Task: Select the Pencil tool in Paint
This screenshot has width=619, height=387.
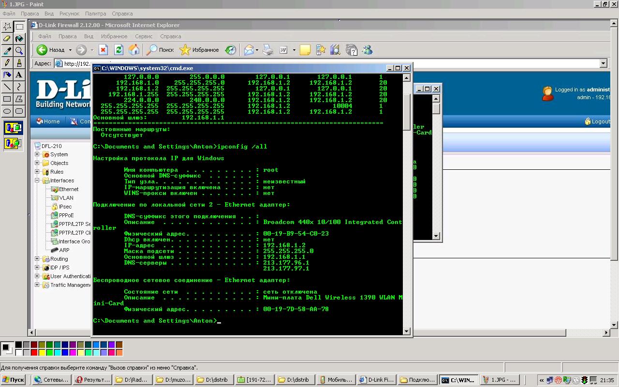Action: [x=7, y=63]
